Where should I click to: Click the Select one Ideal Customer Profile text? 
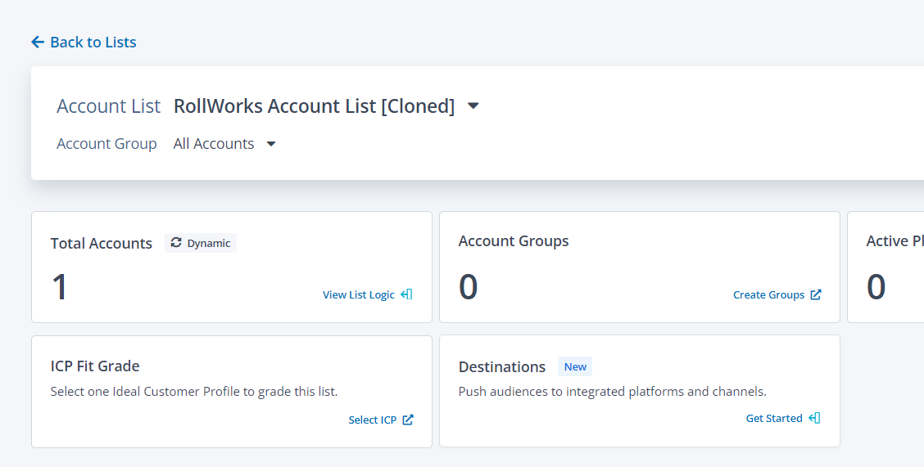(x=194, y=391)
